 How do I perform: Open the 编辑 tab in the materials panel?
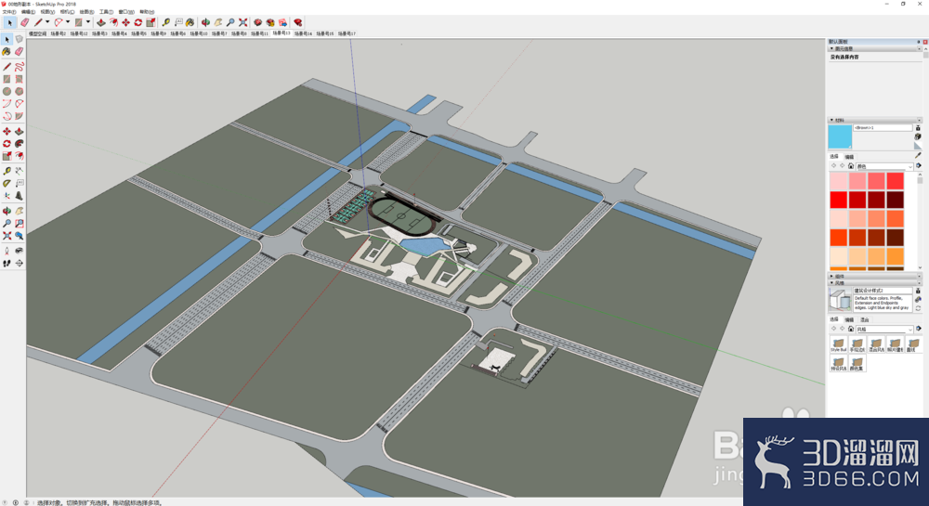pos(849,157)
